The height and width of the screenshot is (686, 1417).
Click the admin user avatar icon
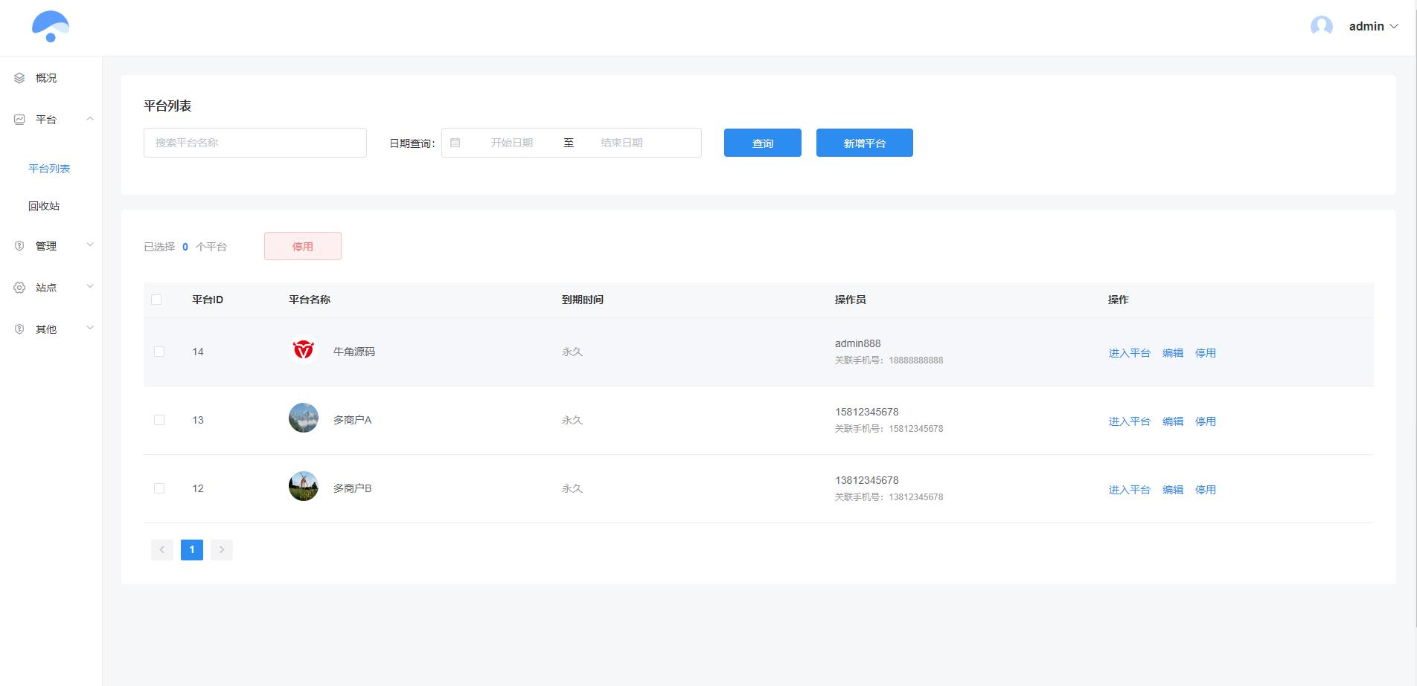click(x=1322, y=27)
